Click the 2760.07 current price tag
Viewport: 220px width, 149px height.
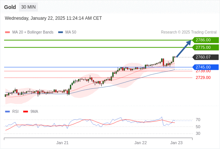(205, 57)
